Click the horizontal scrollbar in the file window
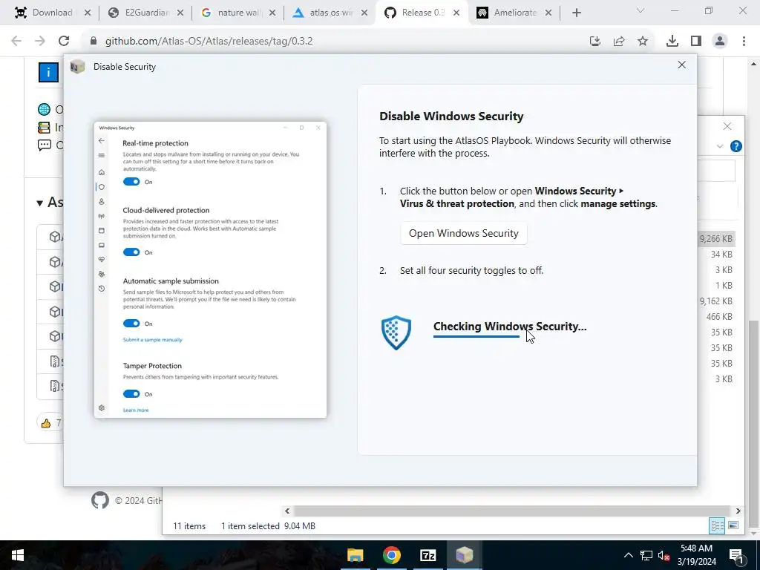Image resolution: width=760 pixels, height=570 pixels. pyautogui.click(x=512, y=511)
